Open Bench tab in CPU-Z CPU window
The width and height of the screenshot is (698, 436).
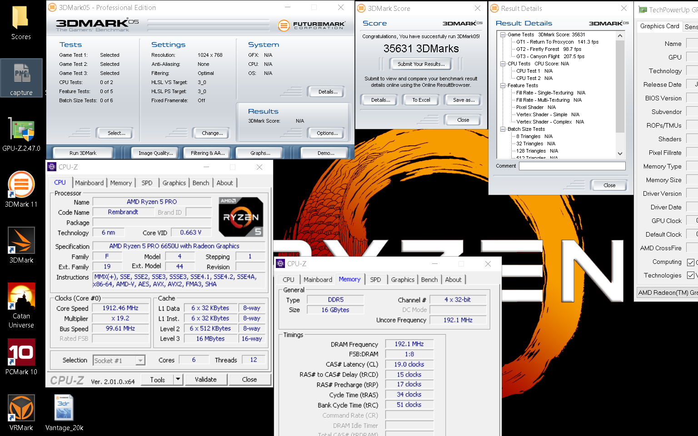pos(201,183)
